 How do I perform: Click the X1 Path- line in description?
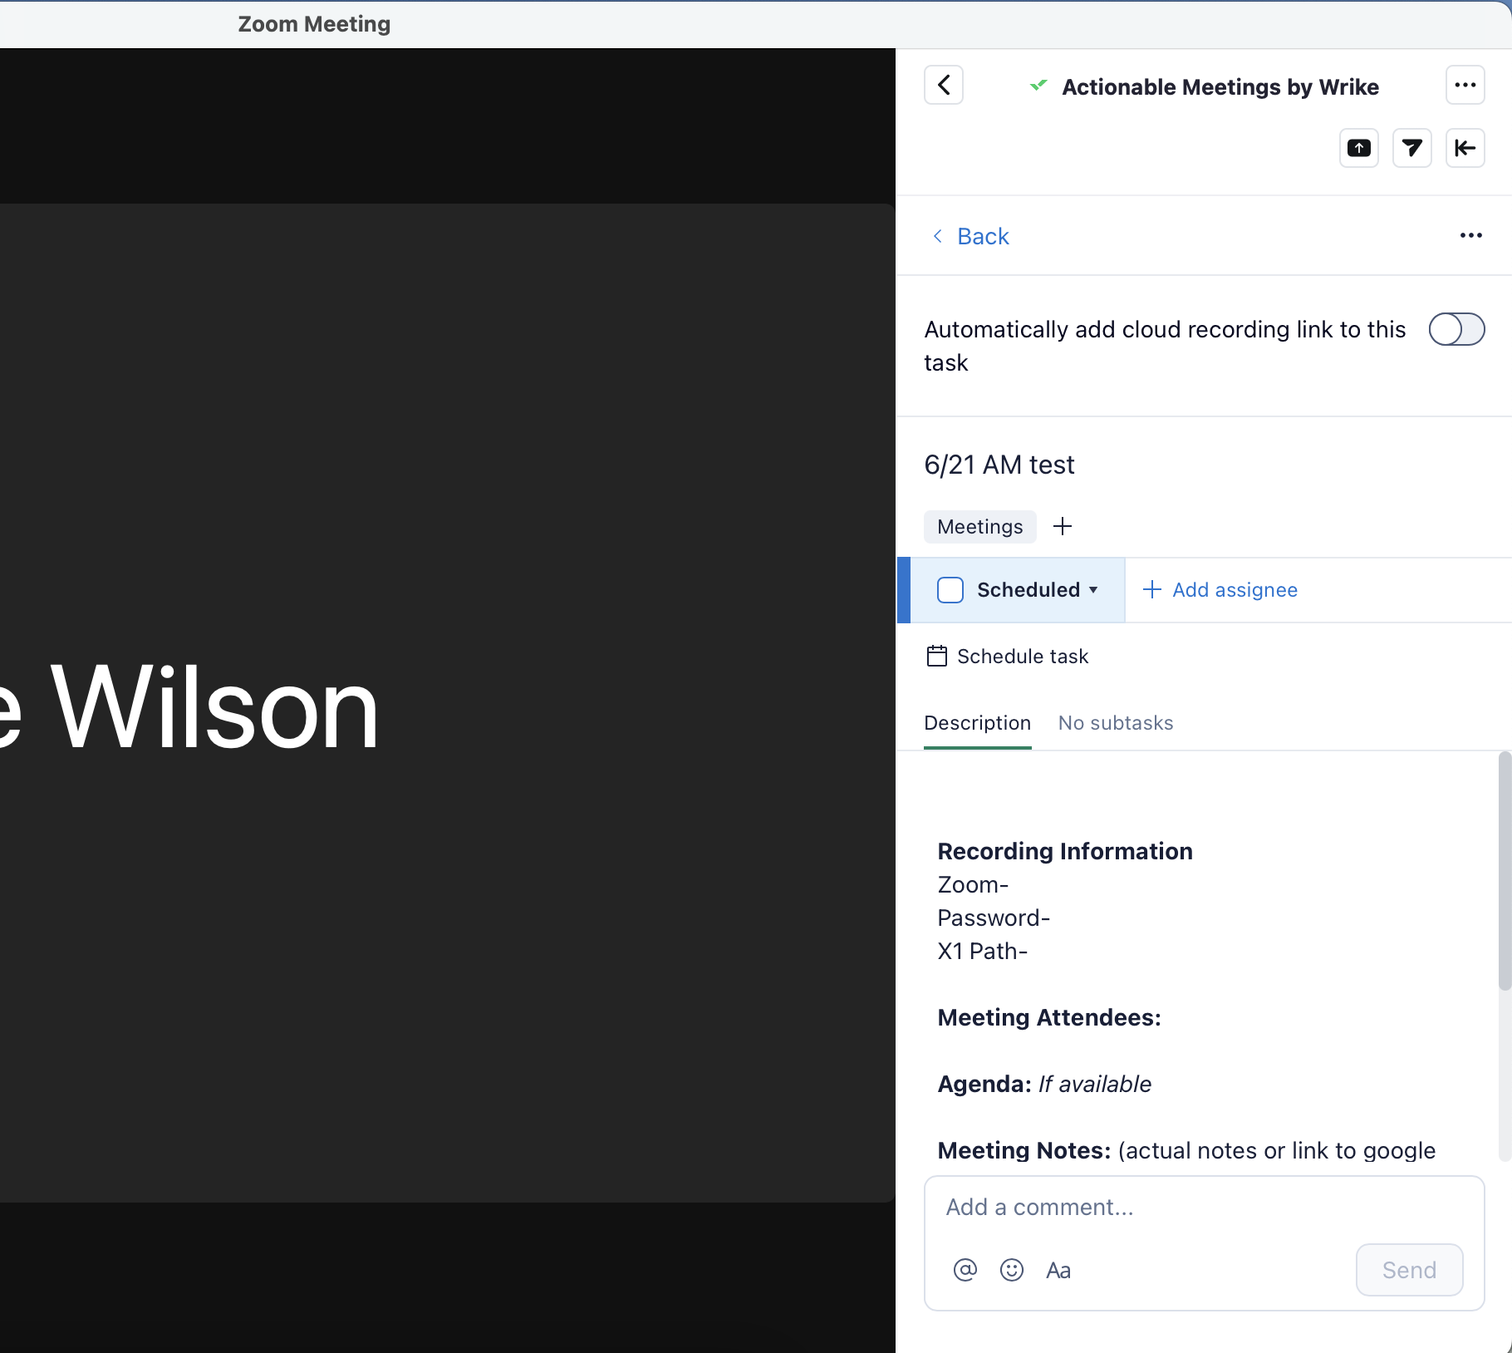point(983,952)
